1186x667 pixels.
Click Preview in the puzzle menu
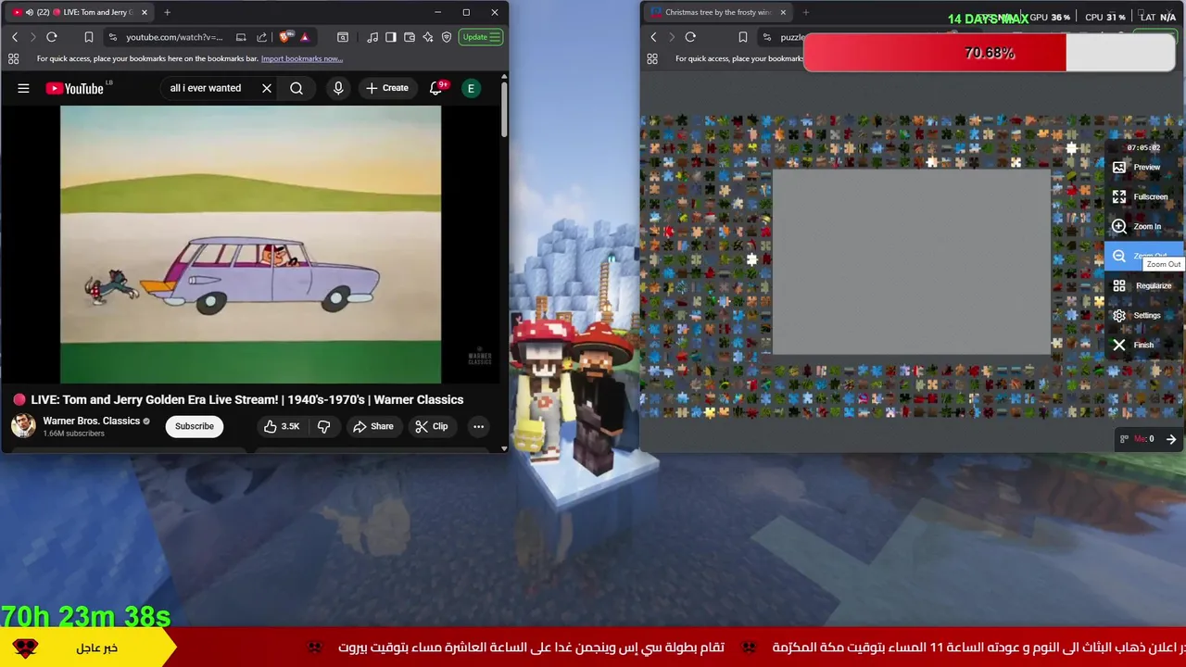click(1144, 167)
